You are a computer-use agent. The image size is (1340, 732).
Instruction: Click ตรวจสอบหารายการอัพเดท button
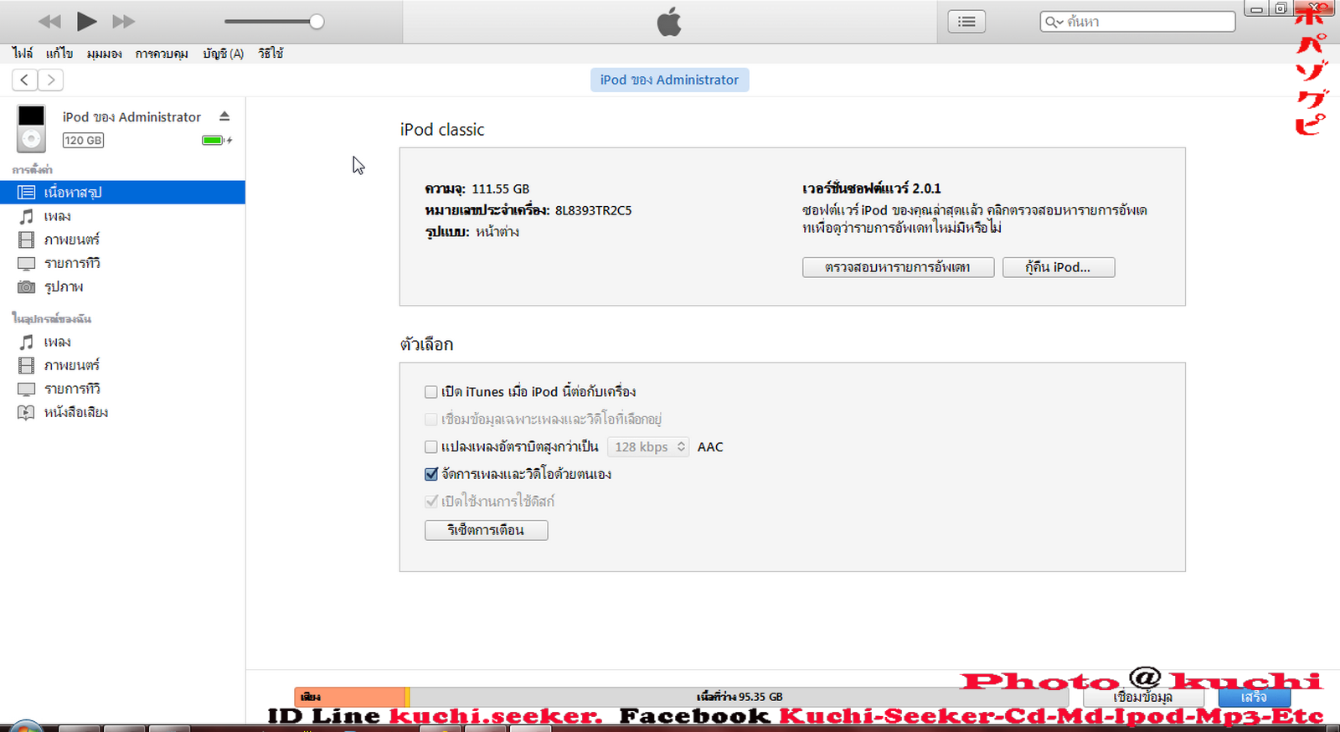(898, 267)
